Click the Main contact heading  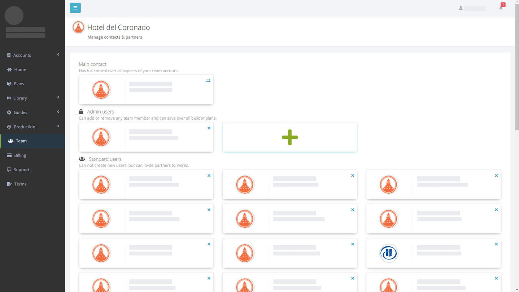[93, 64]
